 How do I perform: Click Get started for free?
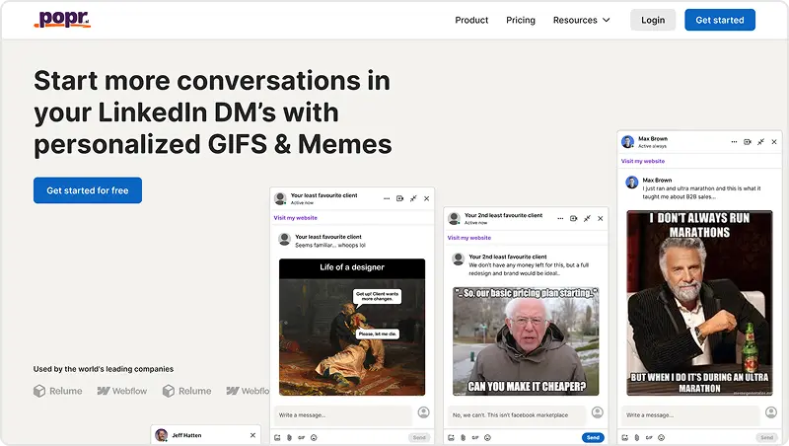click(88, 190)
